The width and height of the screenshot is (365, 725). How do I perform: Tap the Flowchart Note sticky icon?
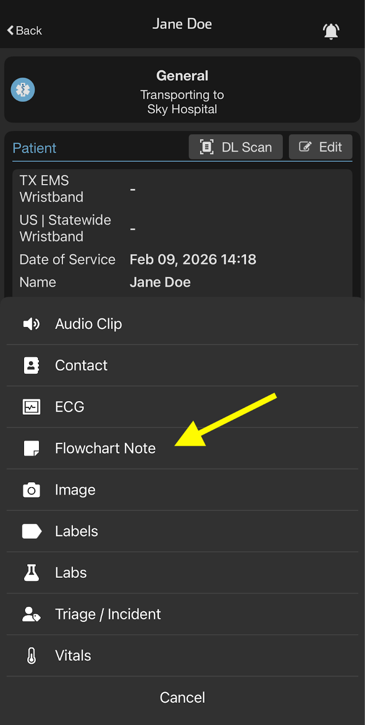[x=31, y=449]
